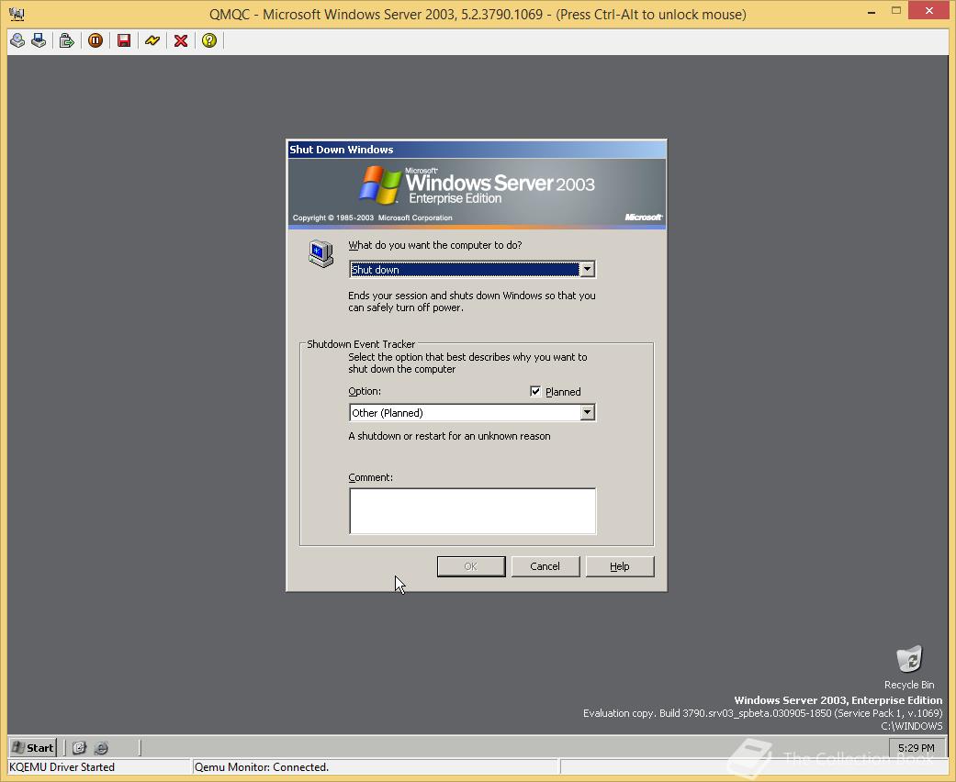Click 'Qemu Monitor: Connected.' status text

(x=262, y=766)
